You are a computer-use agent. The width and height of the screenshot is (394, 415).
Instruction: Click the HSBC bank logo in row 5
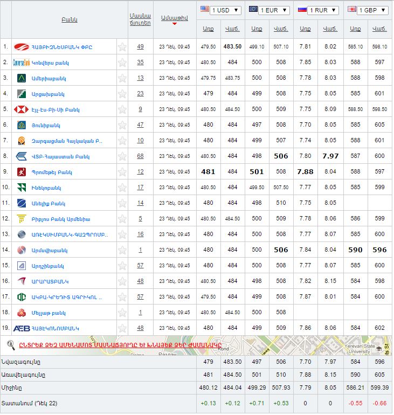pyautogui.click(x=21, y=109)
